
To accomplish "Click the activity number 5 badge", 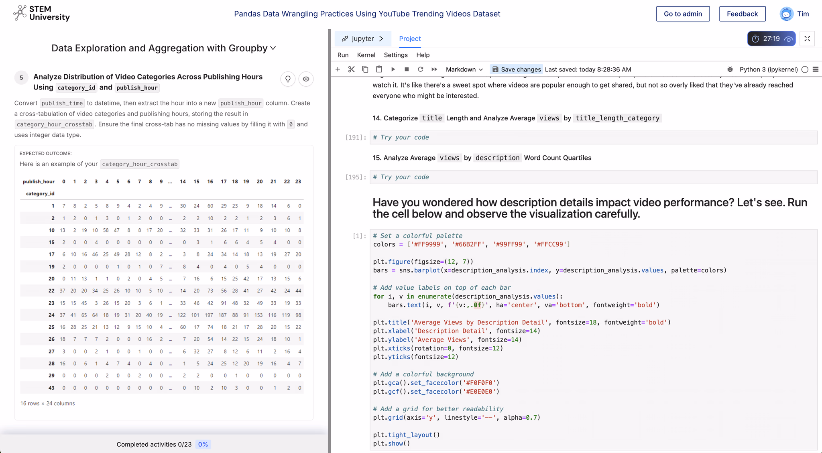I will pyautogui.click(x=21, y=77).
